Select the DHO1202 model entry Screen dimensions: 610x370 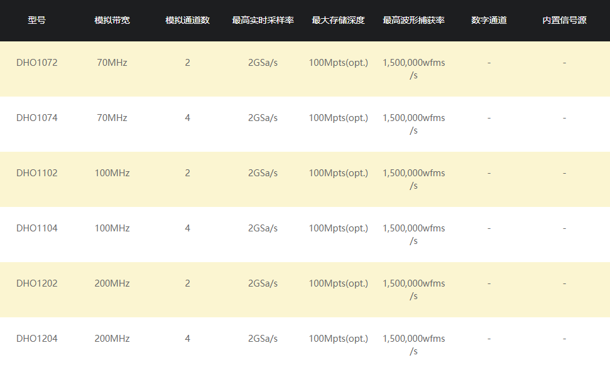[36, 283]
